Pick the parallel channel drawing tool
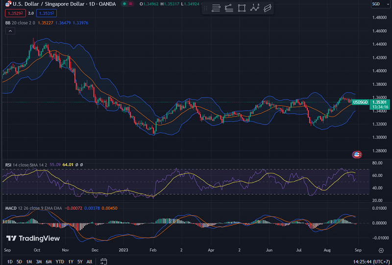This screenshot has width=392, height=265. (267, 8)
